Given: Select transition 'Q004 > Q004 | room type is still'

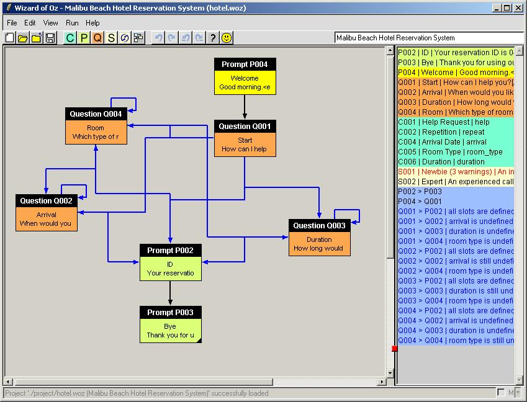Looking at the screenshot, I should pos(456,340).
